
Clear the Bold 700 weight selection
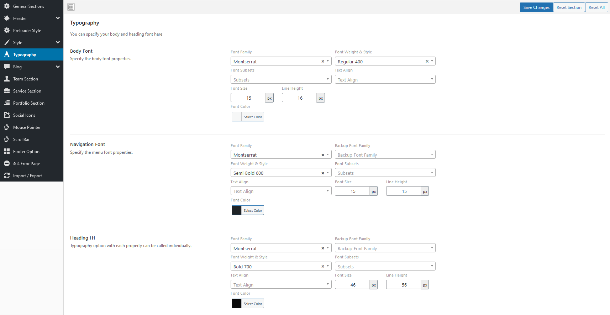click(x=323, y=266)
